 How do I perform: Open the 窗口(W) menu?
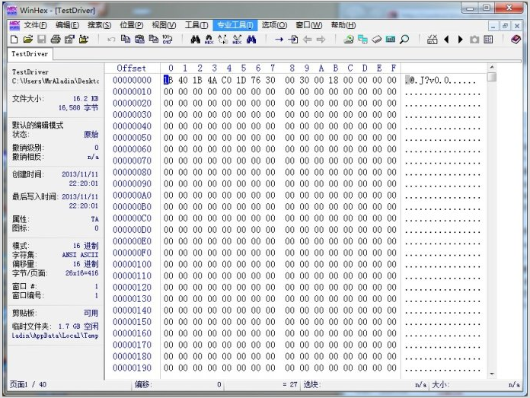coord(309,25)
